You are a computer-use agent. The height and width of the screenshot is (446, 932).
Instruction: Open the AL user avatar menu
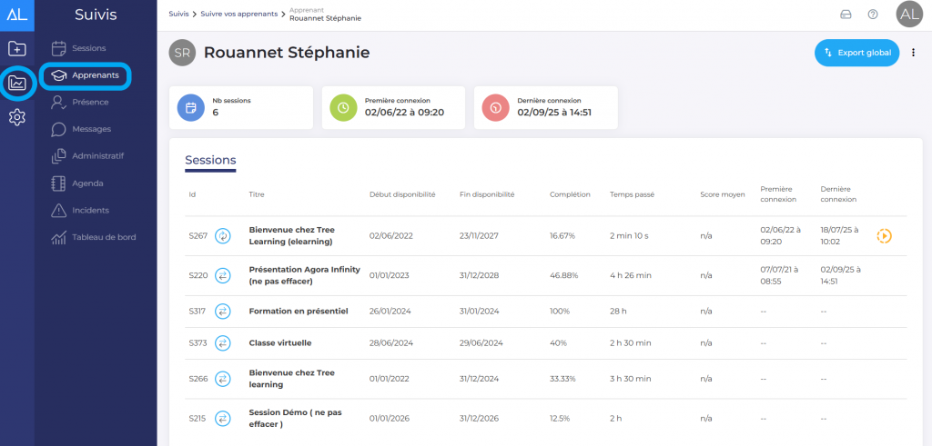pyautogui.click(x=908, y=15)
